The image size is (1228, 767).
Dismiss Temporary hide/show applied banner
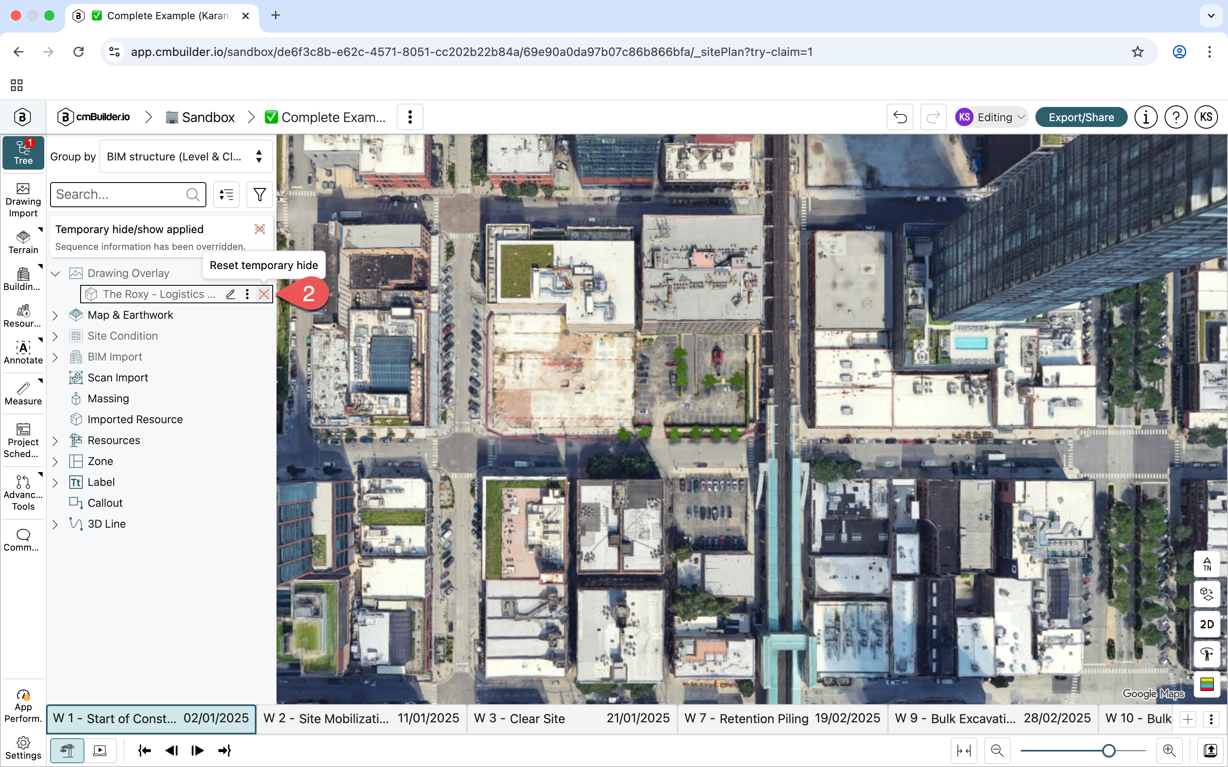[260, 229]
